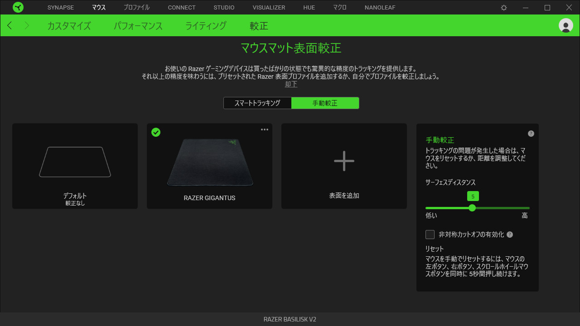Open help icon in manual calibration panel
Image resolution: width=580 pixels, height=326 pixels.
tap(531, 134)
